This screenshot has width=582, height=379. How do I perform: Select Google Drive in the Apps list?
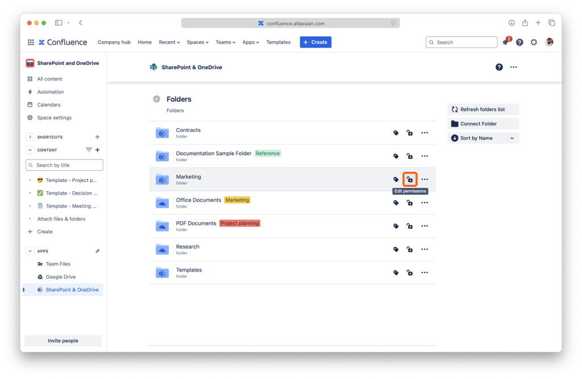point(61,277)
